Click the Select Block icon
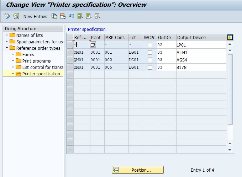 [89, 16]
